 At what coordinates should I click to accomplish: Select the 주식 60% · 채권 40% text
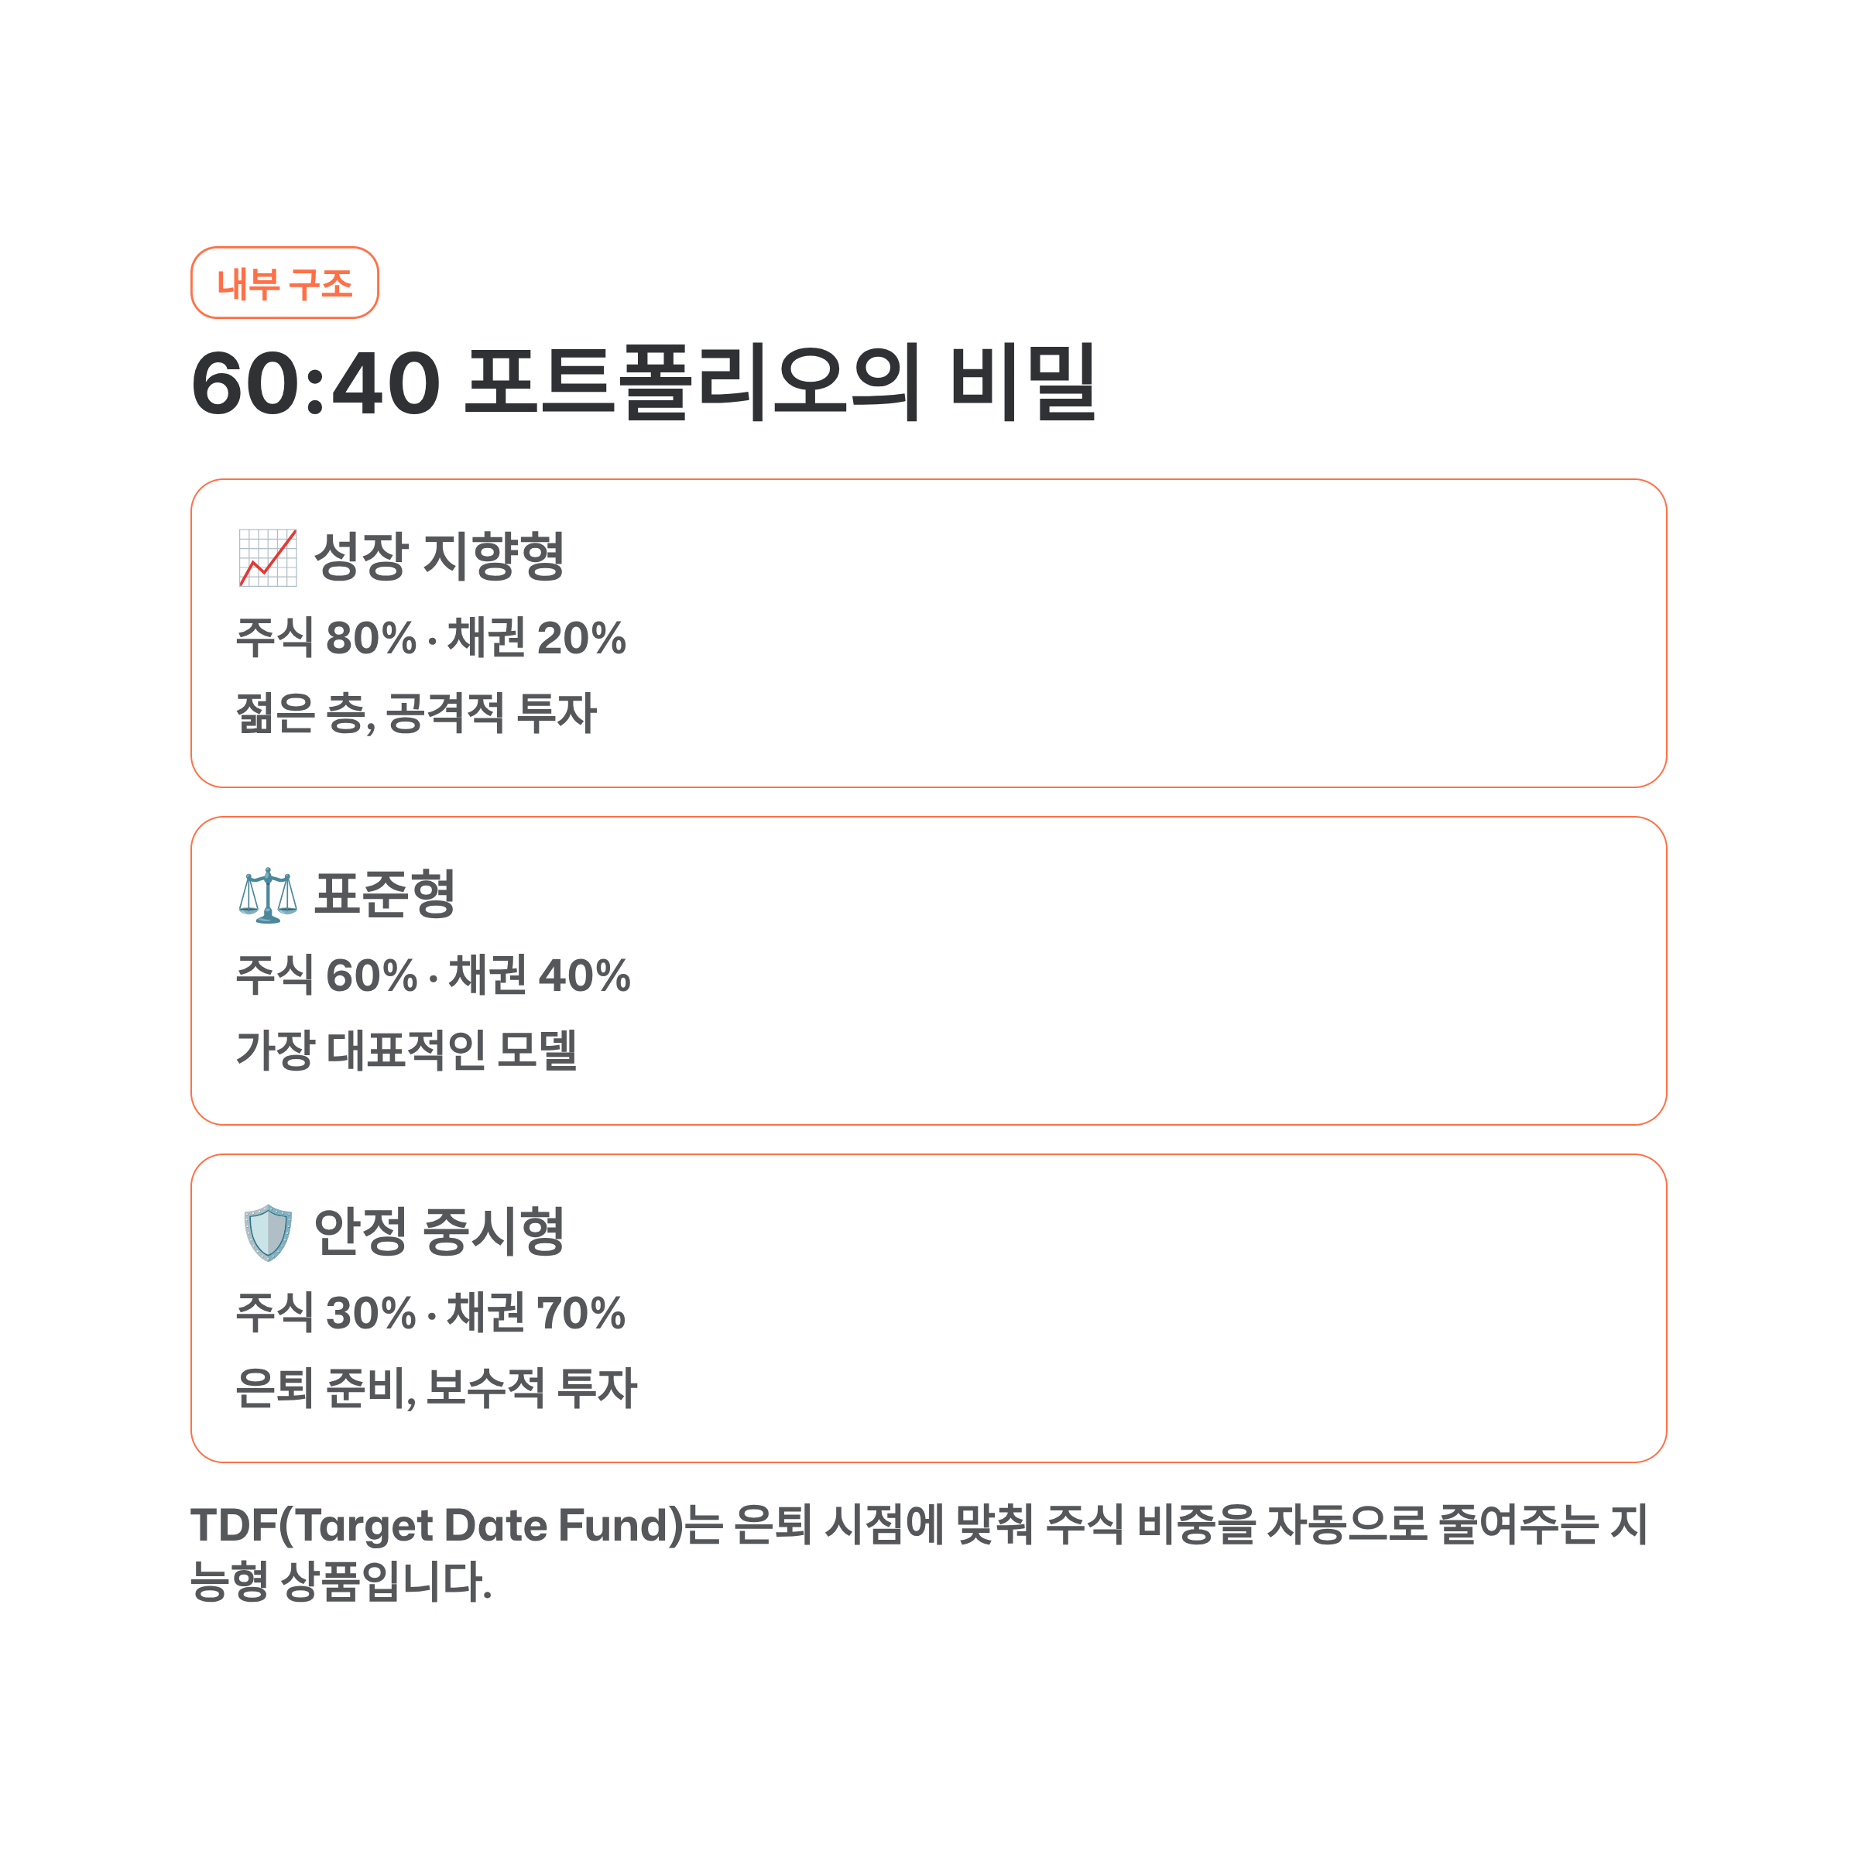pyautogui.click(x=433, y=975)
